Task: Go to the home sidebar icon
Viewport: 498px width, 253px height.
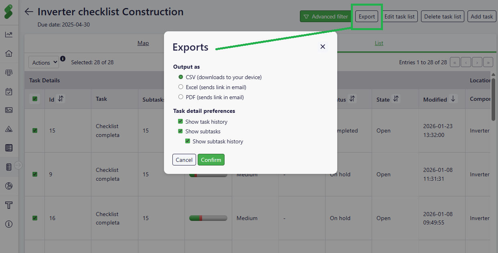Action: click(9, 53)
